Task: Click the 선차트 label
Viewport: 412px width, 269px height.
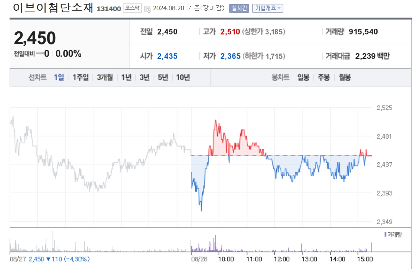Action: pos(38,77)
